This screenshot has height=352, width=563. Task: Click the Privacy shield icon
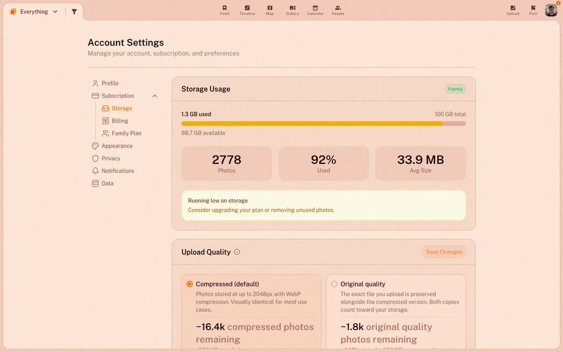[95, 158]
